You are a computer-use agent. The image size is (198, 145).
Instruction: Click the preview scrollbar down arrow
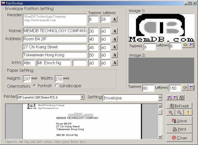point(160,137)
